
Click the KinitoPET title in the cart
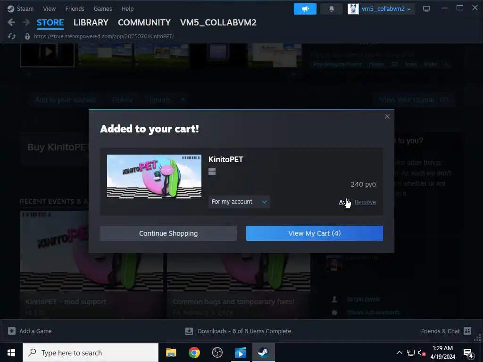pyautogui.click(x=226, y=159)
